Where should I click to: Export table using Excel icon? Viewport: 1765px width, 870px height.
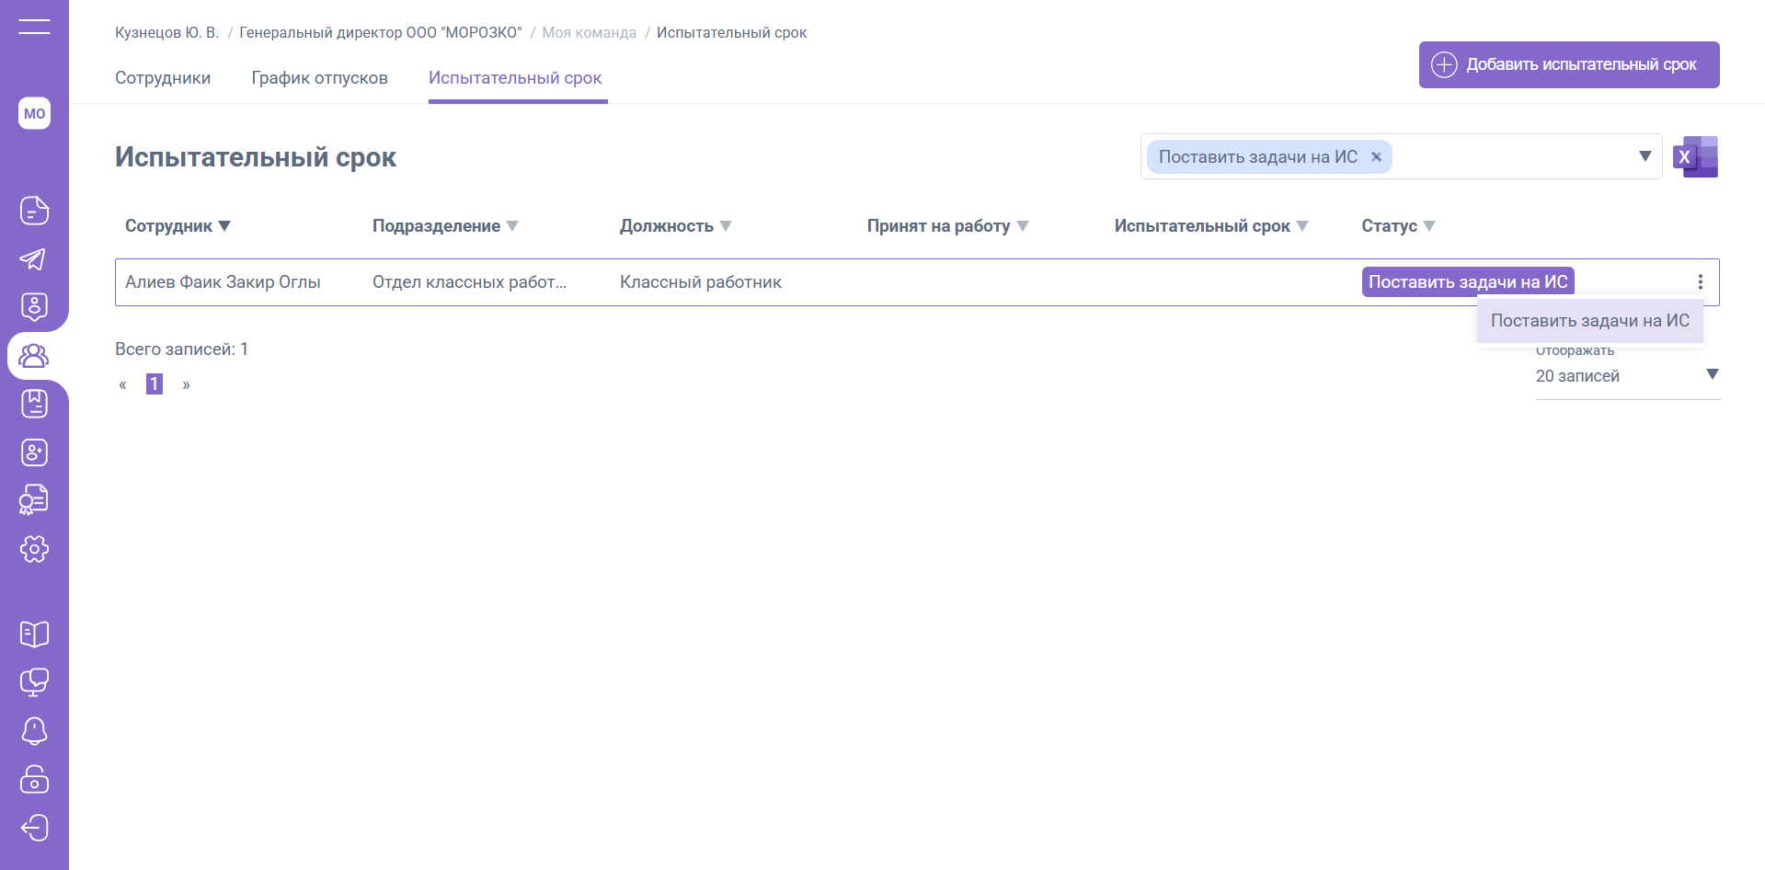coord(1695,157)
